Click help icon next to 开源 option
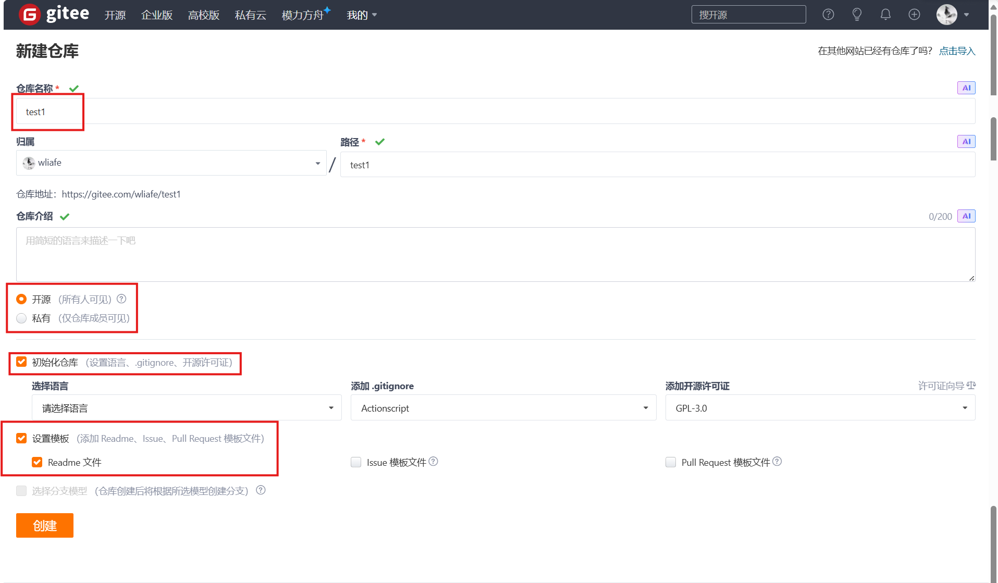 coord(121,299)
